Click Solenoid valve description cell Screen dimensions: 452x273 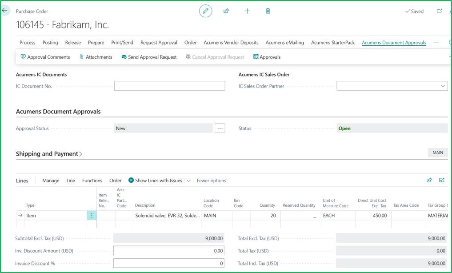click(167, 215)
